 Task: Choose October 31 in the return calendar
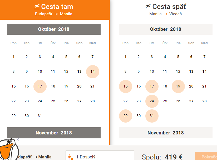(152, 116)
